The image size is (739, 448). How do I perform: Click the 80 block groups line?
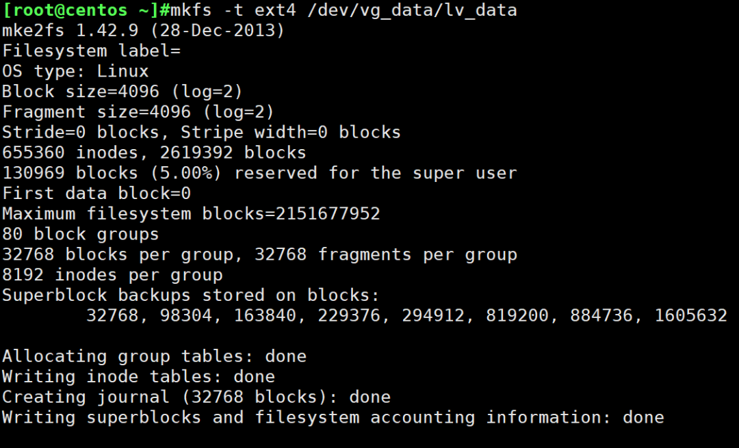[81, 234]
